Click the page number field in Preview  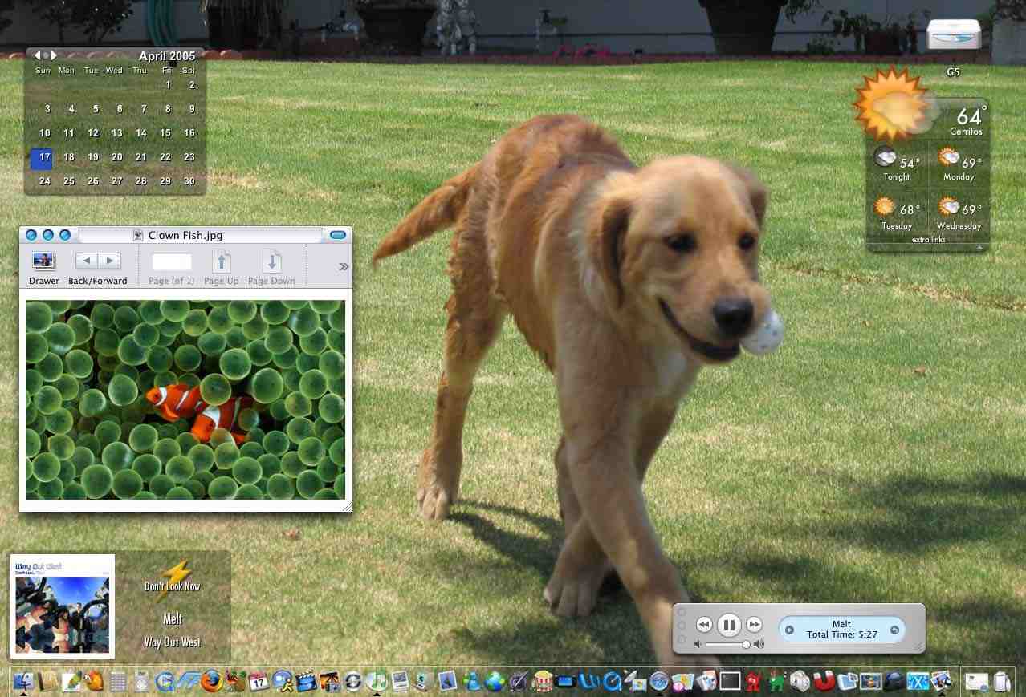[172, 261]
